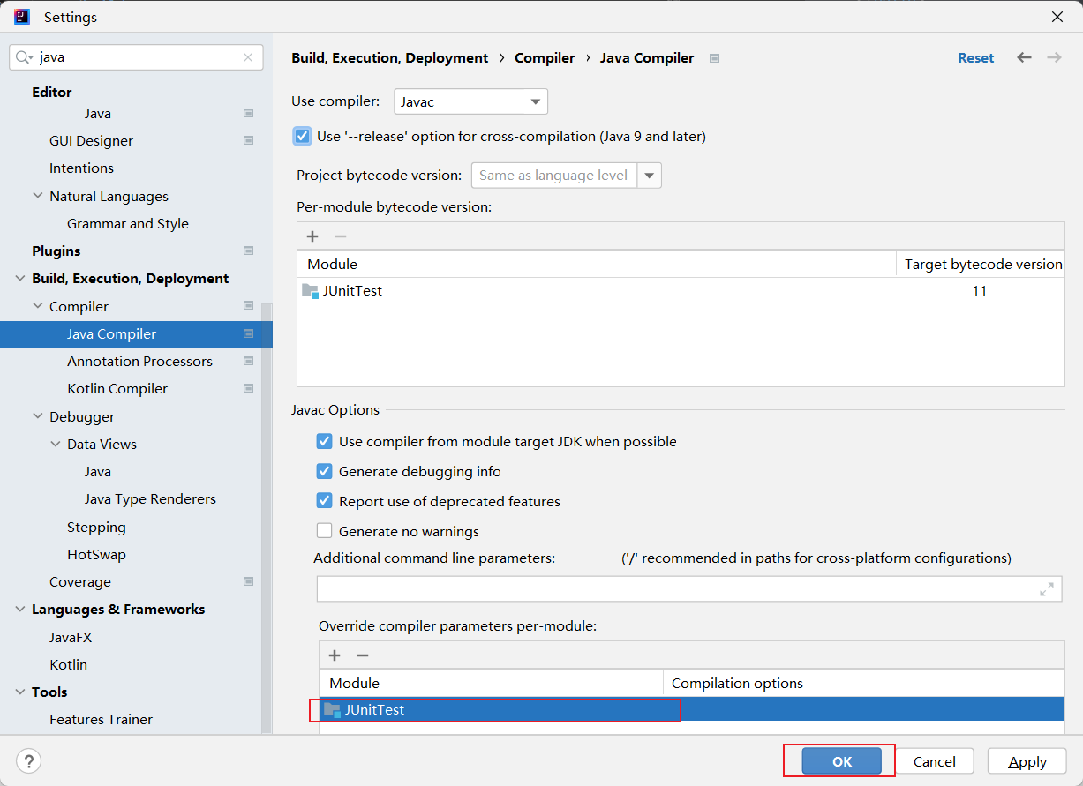Click the Reset link
Image resolution: width=1083 pixels, height=786 pixels.
tap(975, 57)
